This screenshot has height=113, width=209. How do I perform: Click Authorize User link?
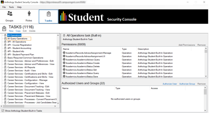[x=170, y=84]
